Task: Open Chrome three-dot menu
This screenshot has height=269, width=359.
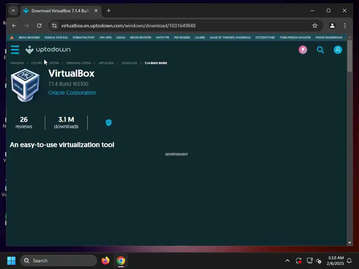Action: [345, 26]
